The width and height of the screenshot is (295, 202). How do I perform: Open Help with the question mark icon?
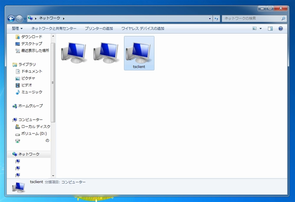pos(281,29)
